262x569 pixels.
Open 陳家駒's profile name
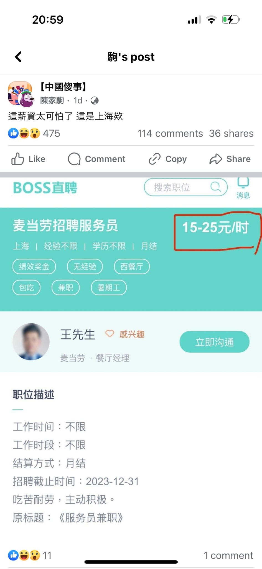click(x=52, y=101)
